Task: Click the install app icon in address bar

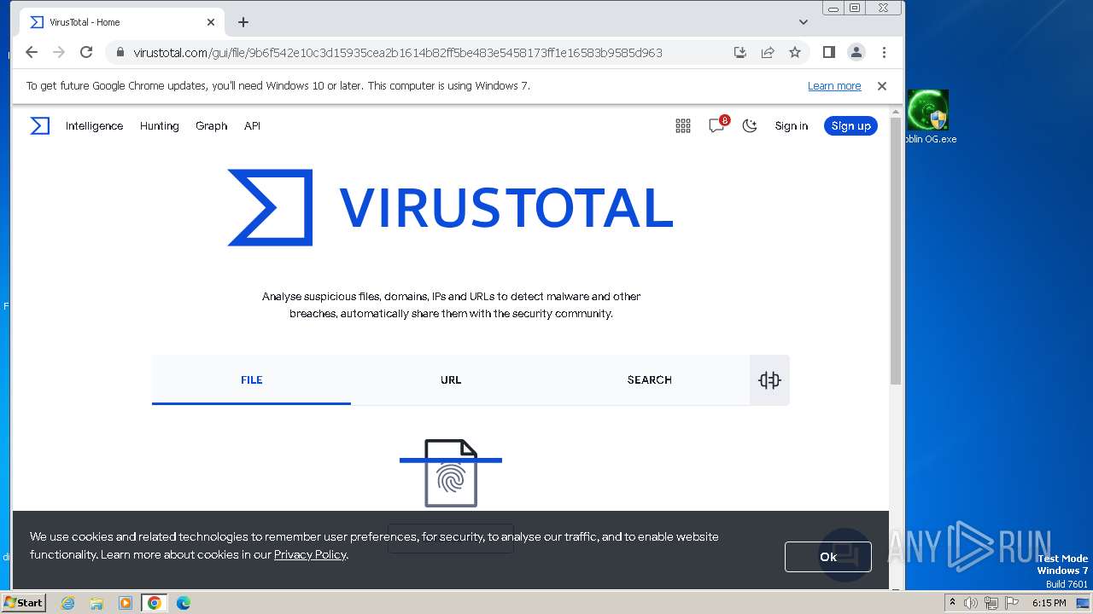Action: [740, 52]
